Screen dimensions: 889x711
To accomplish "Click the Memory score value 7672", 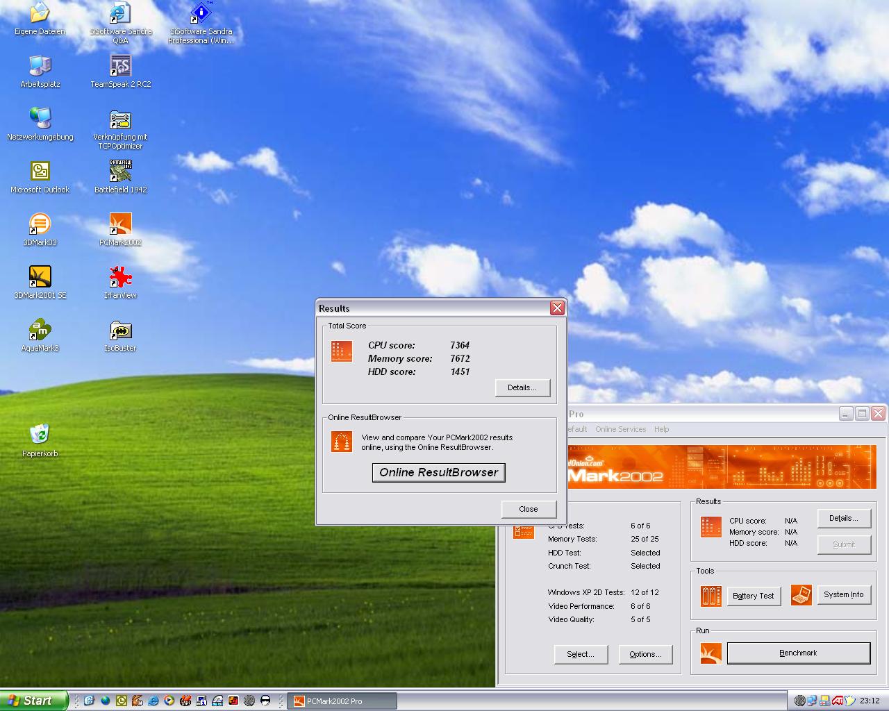I will coord(460,358).
